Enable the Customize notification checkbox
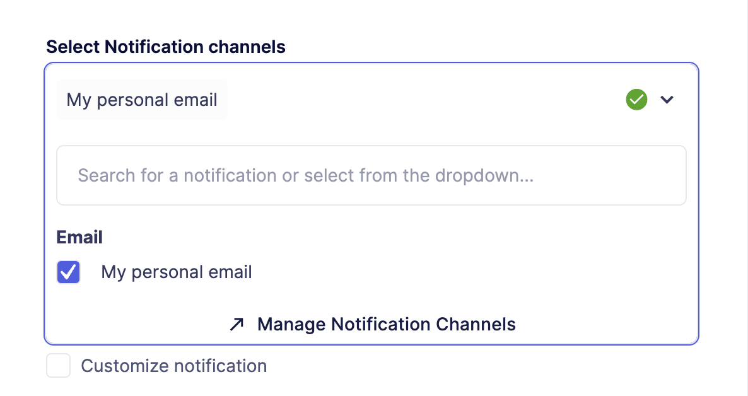Viewport: 748px width, 396px height. coord(58,366)
